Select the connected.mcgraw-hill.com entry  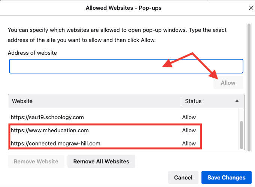tap(55, 143)
